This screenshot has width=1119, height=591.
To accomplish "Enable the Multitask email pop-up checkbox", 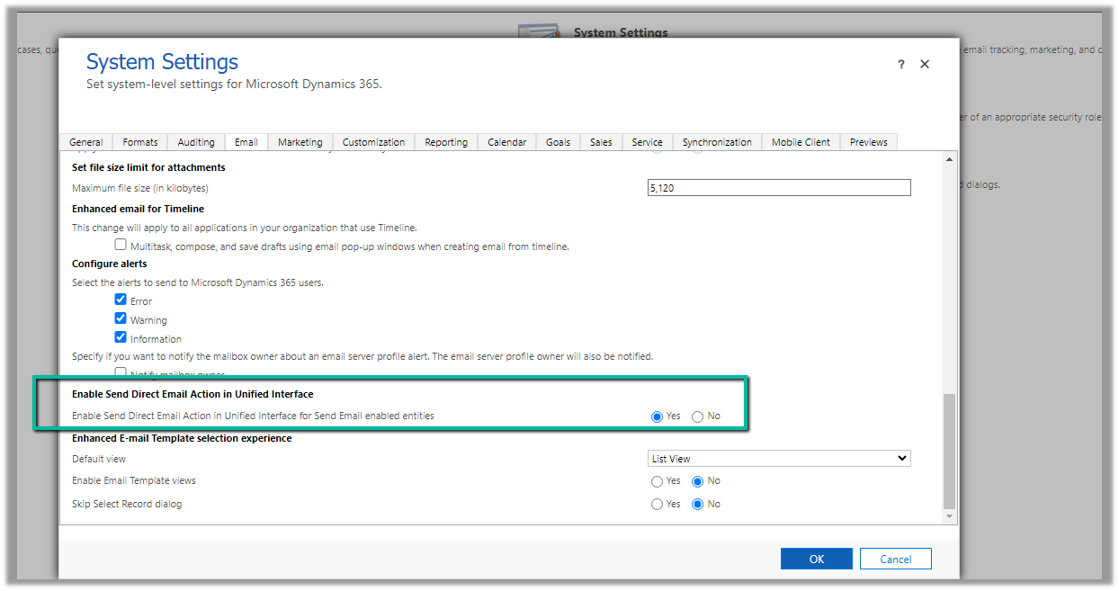I will tap(121, 245).
